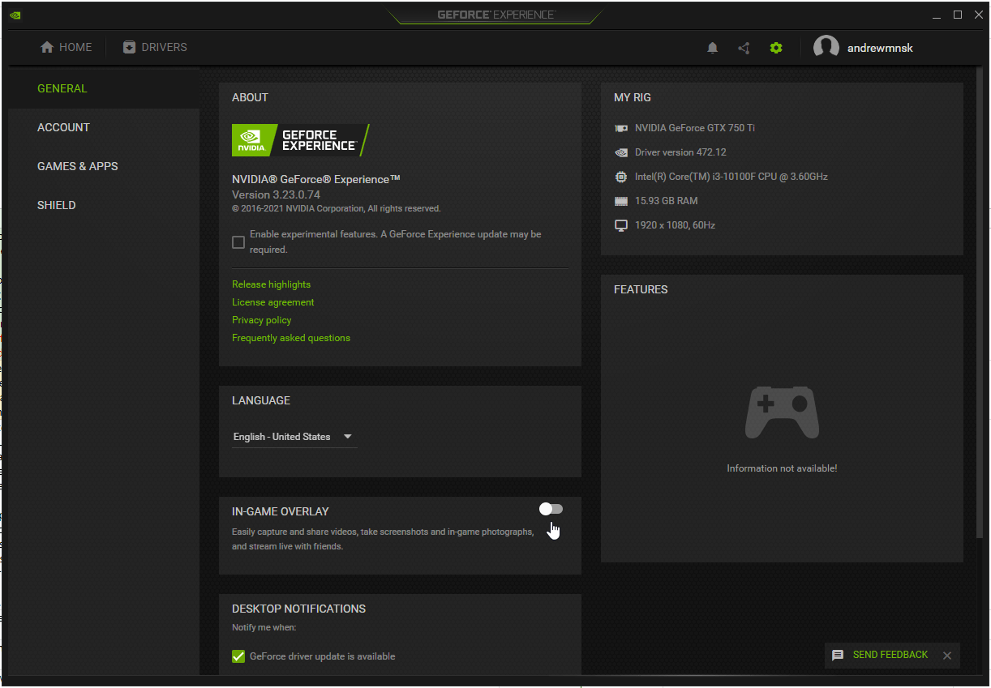The width and height of the screenshot is (991, 688).
Task: Open settings via the green gear icon
Action: pyautogui.click(x=776, y=48)
